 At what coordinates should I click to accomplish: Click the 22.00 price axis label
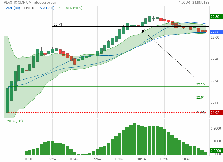(x=215, y=103)
